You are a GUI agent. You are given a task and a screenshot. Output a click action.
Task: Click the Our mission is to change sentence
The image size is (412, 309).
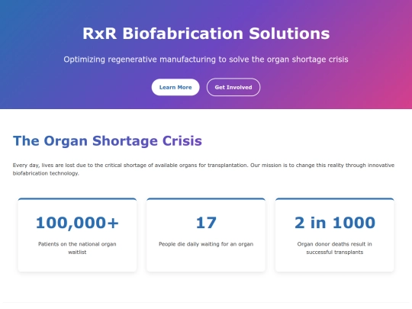(323, 166)
